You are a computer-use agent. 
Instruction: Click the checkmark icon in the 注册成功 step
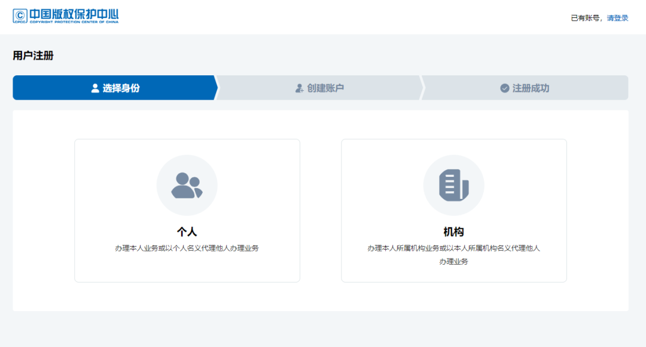click(x=504, y=87)
